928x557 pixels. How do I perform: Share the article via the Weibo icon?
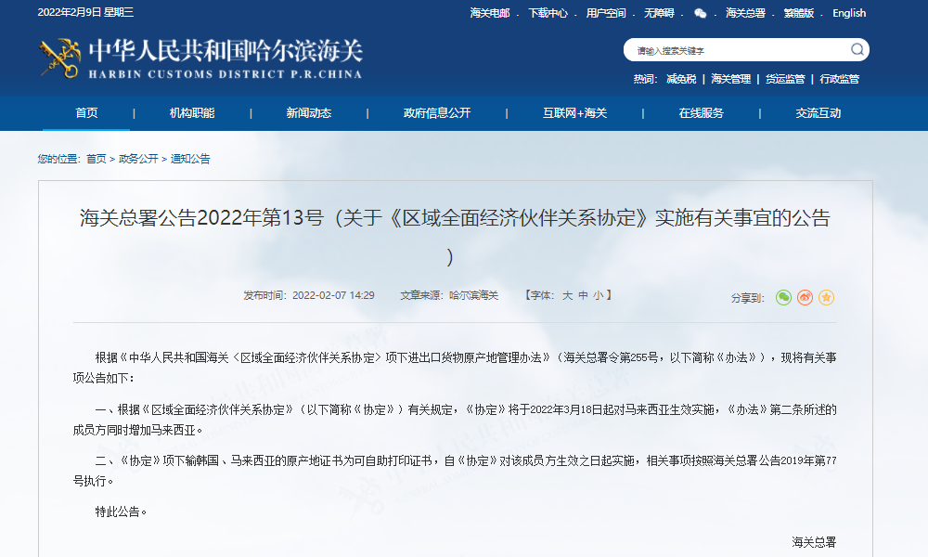805,297
